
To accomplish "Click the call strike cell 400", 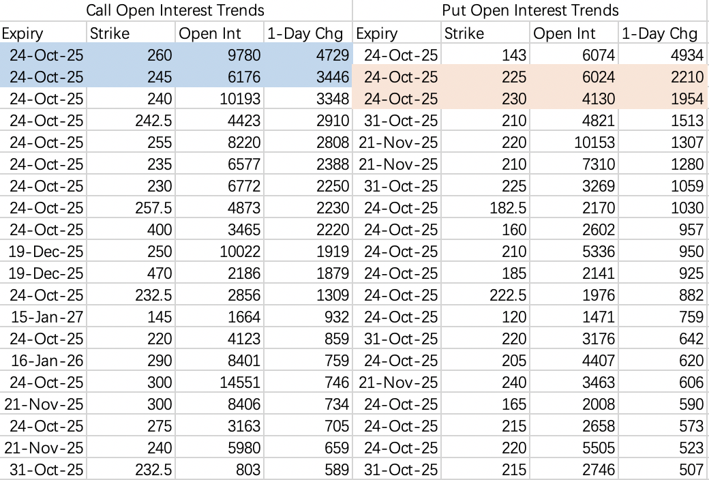I will click(131, 229).
